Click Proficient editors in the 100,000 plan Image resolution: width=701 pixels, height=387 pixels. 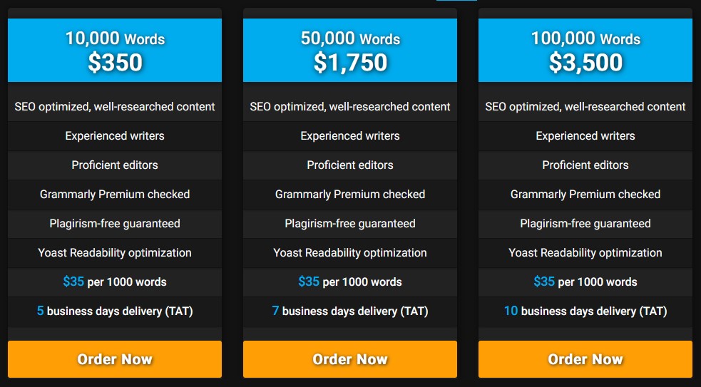coord(585,165)
